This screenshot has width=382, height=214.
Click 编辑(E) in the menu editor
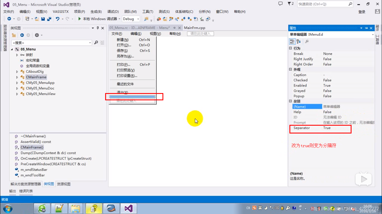coord(136,34)
